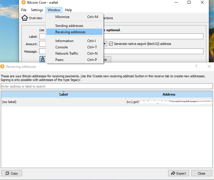Click the help question mark in the Receiving addresses dialog
214x180 pixels.
click(x=196, y=66)
